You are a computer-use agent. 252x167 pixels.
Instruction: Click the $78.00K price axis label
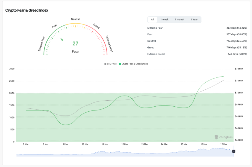(x=239, y=69)
